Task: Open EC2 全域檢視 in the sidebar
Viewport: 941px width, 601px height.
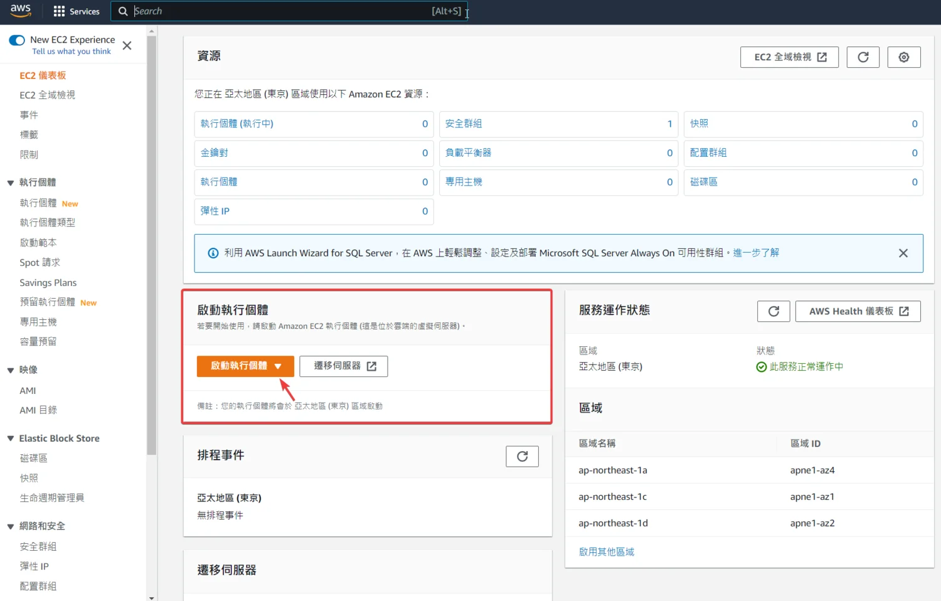Action: [48, 95]
